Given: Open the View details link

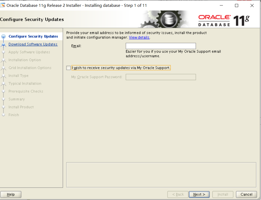Looking at the screenshot, I should (x=139, y=37).
